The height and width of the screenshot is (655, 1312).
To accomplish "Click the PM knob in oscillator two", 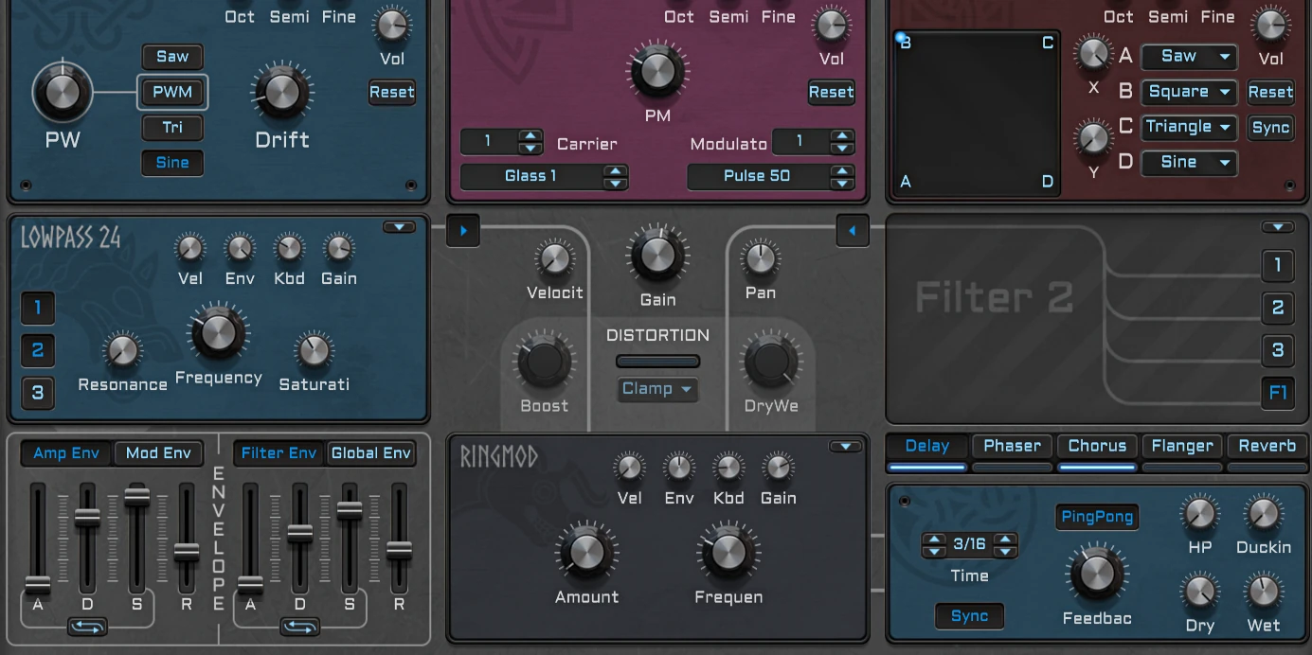I will (x=656, y=71).
